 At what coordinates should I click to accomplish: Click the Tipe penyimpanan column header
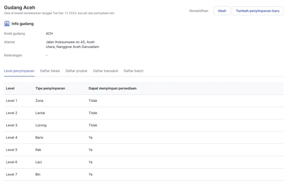click(x=50, y=88)
